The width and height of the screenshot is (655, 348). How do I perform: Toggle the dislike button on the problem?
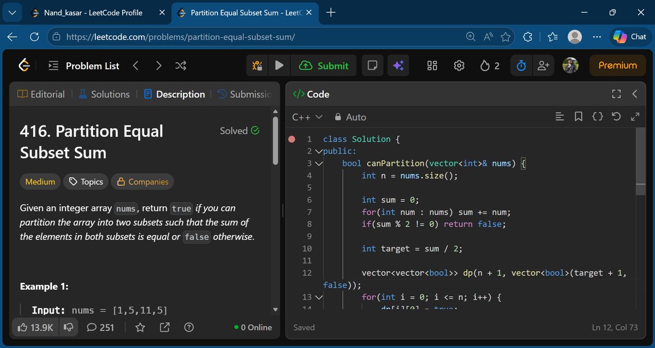68,327
